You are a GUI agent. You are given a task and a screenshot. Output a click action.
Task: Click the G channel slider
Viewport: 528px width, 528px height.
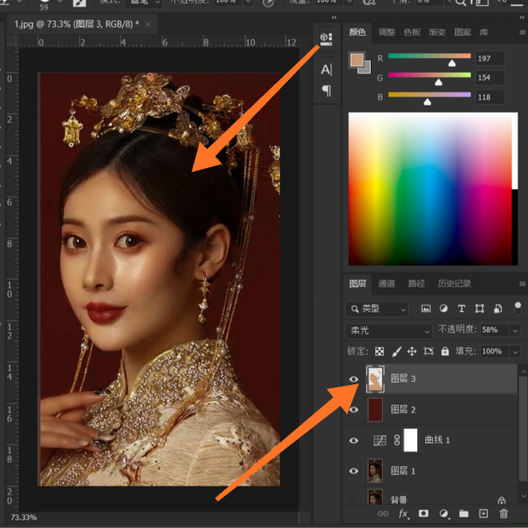429,75
